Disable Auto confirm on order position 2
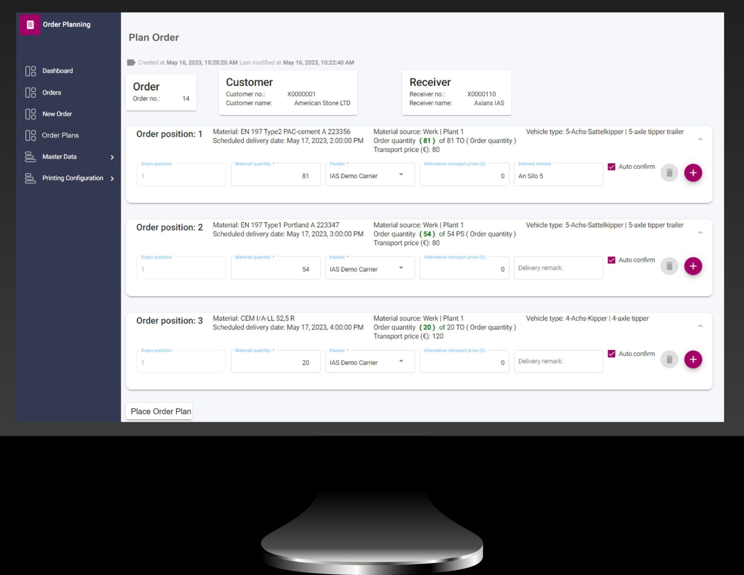 pos(611,260)
